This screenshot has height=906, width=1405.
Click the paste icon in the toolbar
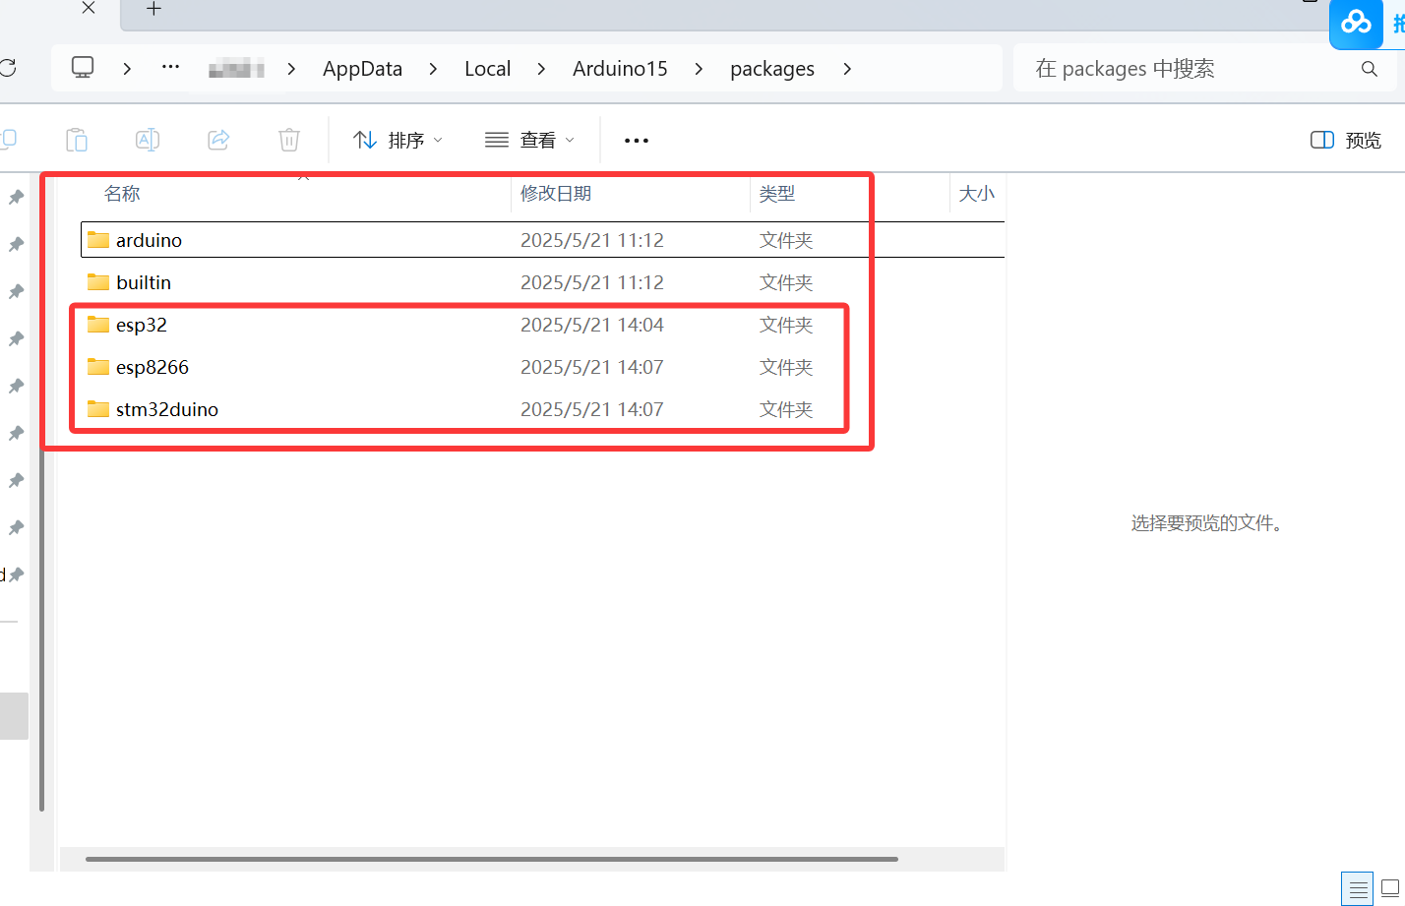pyautogui.click(x=77, y=140)
